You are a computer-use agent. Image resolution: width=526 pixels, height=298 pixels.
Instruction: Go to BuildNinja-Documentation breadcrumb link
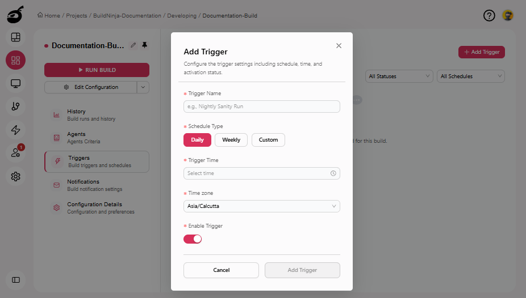click(127, 15)
